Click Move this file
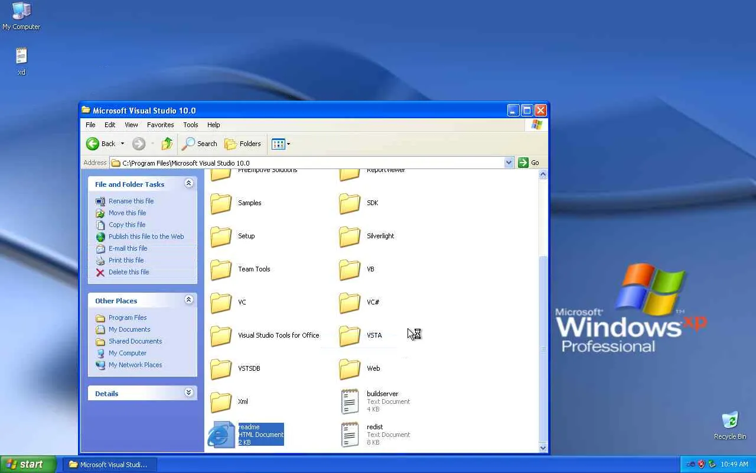Viewport: 756px width, 473px height. [x=127, y=213]
